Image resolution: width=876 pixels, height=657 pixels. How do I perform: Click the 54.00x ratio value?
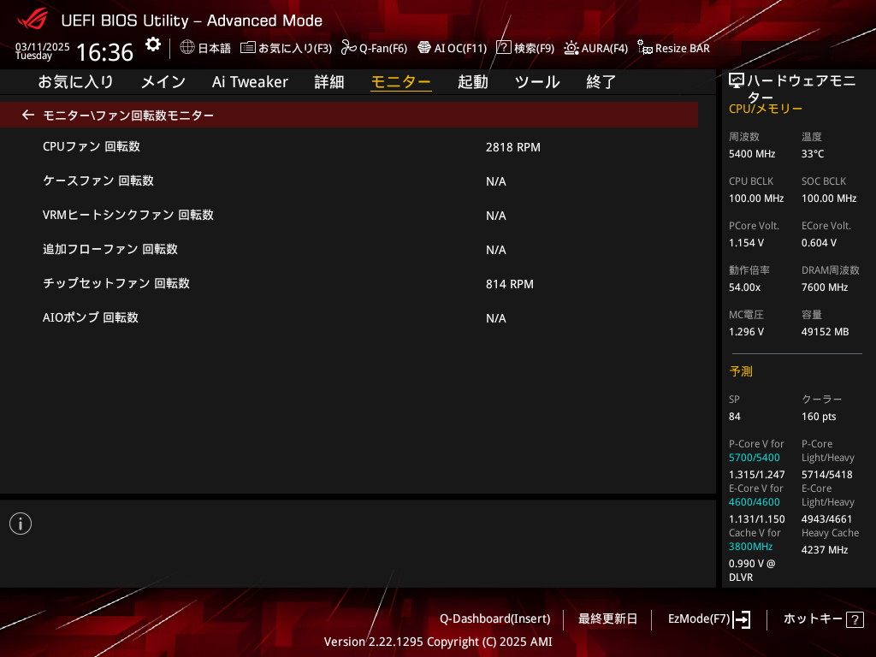(x=745, y=287)
